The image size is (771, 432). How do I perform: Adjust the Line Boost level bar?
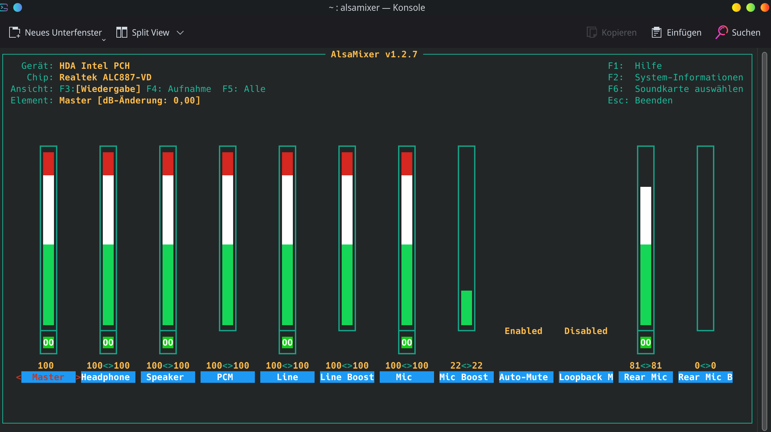pos(347,238)
